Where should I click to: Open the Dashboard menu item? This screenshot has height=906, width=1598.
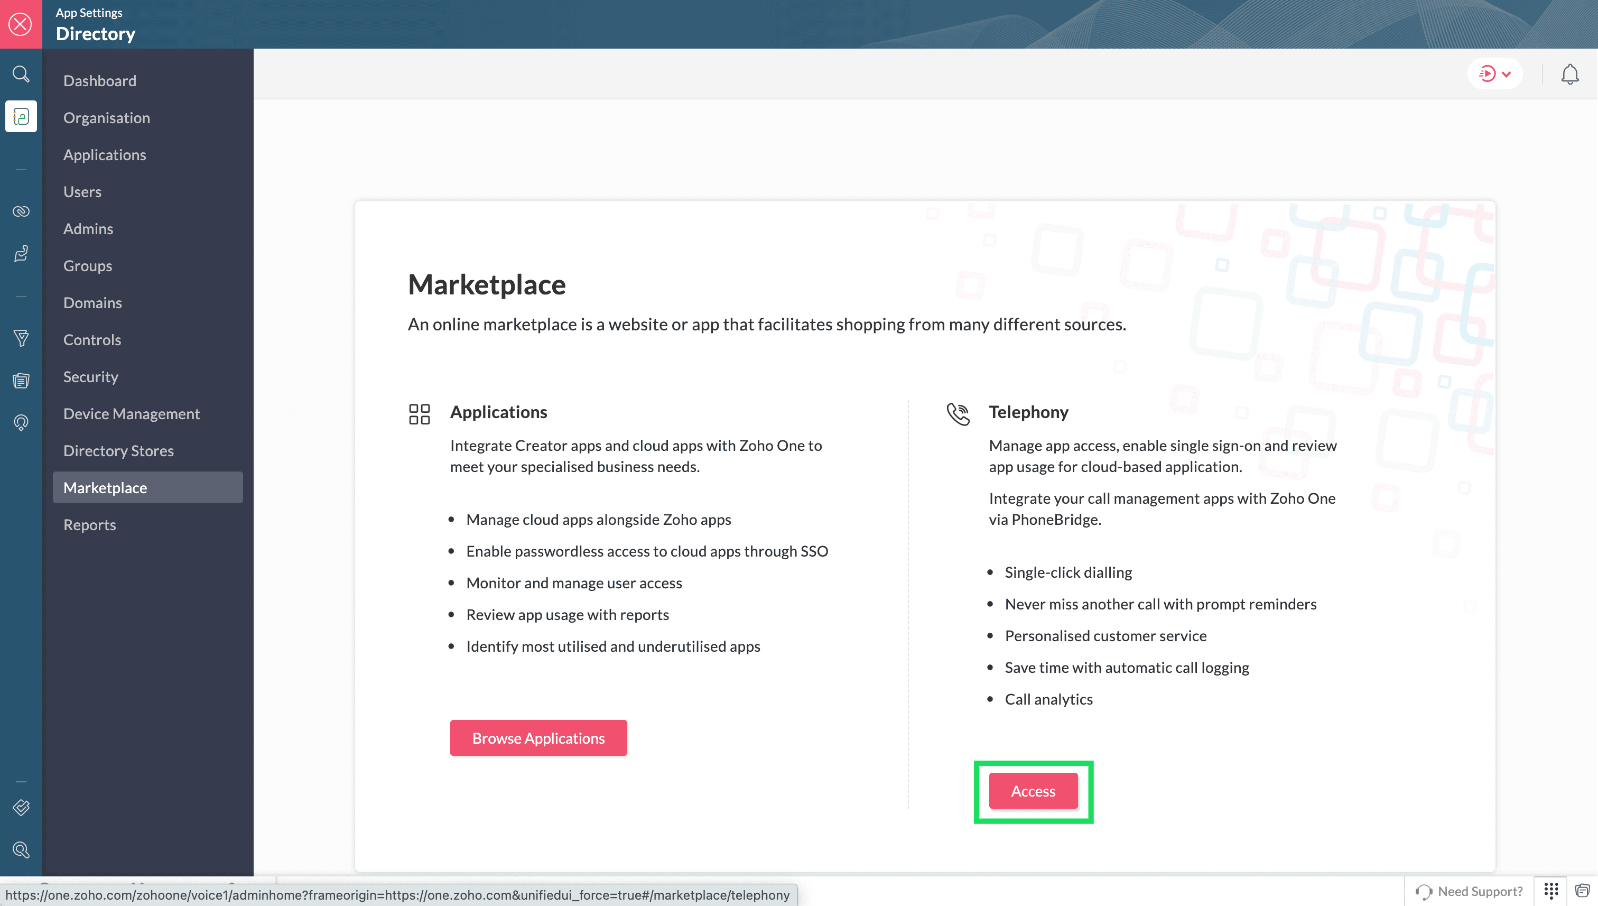(99, 80)
